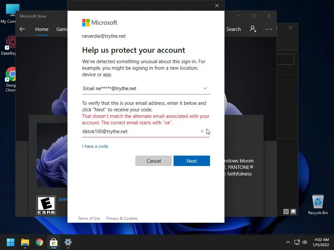Select the Recycle Bin desktop icon

click(318, 205)
